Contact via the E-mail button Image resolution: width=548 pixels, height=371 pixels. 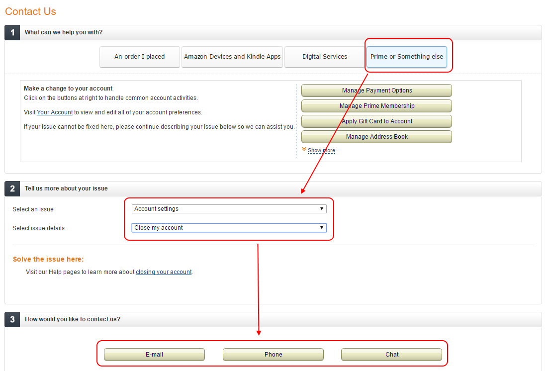[154, 355]
